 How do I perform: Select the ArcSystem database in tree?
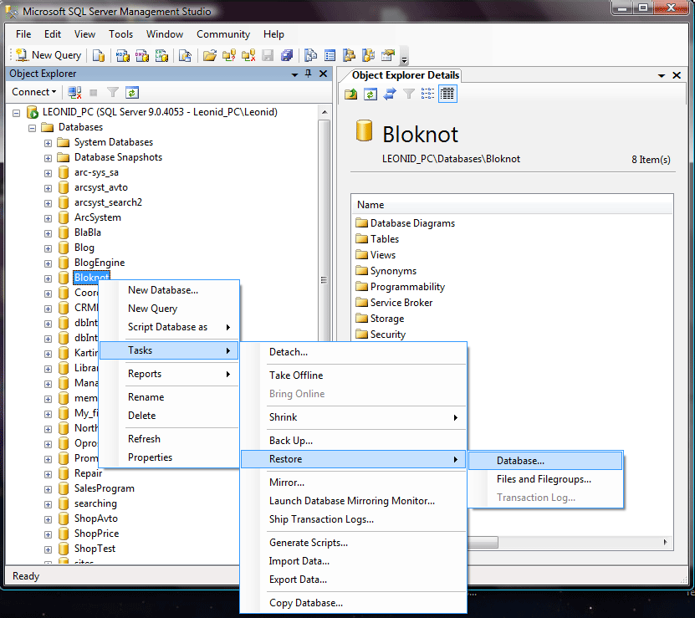point(98,217)
